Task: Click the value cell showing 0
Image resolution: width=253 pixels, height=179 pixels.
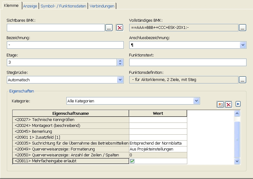Action: click(158, 155)
